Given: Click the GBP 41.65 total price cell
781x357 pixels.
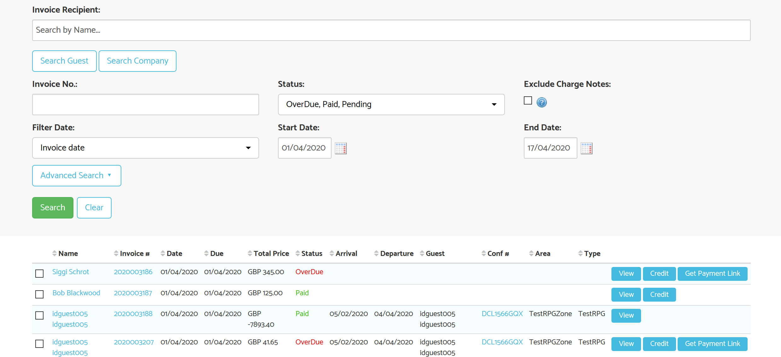Looking at the screenshot, I should [x=263, y=342].
